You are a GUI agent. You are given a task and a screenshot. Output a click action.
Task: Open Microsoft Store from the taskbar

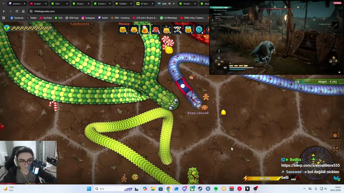point(160,189)
